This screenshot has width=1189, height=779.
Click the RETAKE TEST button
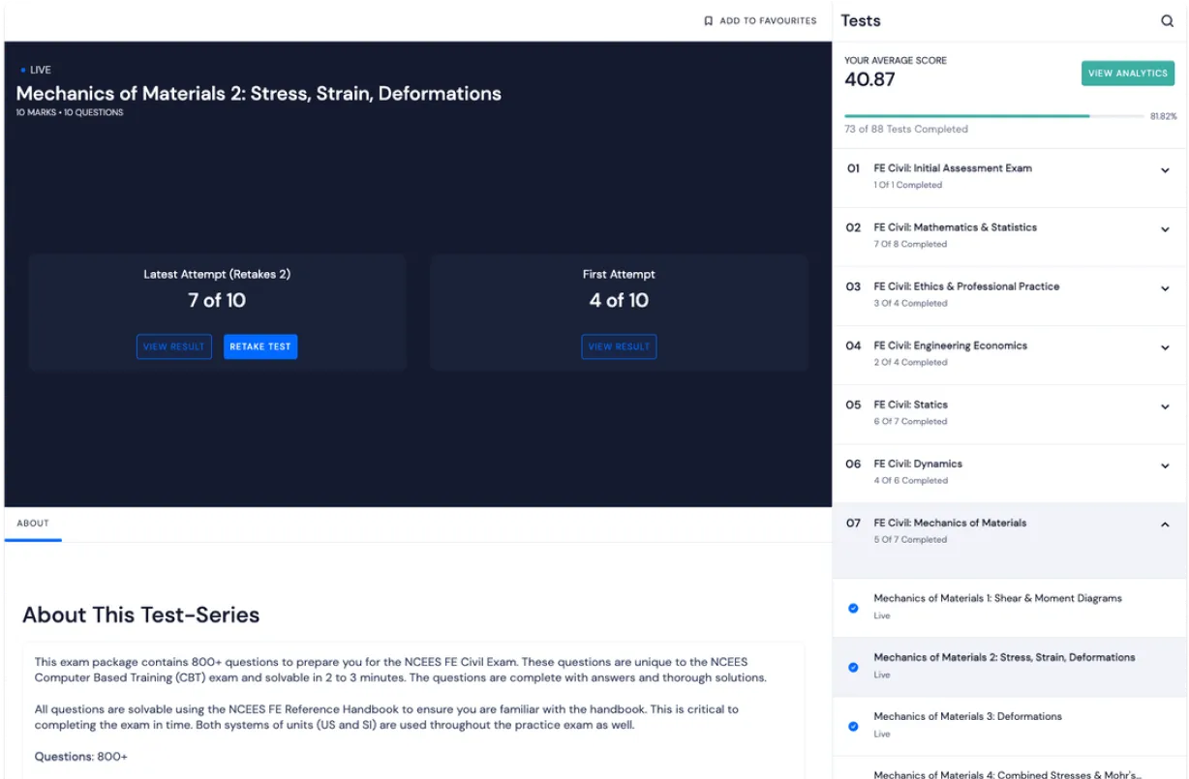[x=259, y=346]
